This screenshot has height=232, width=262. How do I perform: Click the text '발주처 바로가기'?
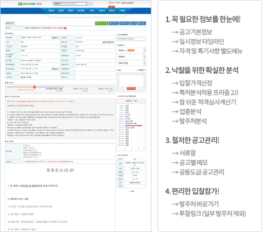pos(199,204)
